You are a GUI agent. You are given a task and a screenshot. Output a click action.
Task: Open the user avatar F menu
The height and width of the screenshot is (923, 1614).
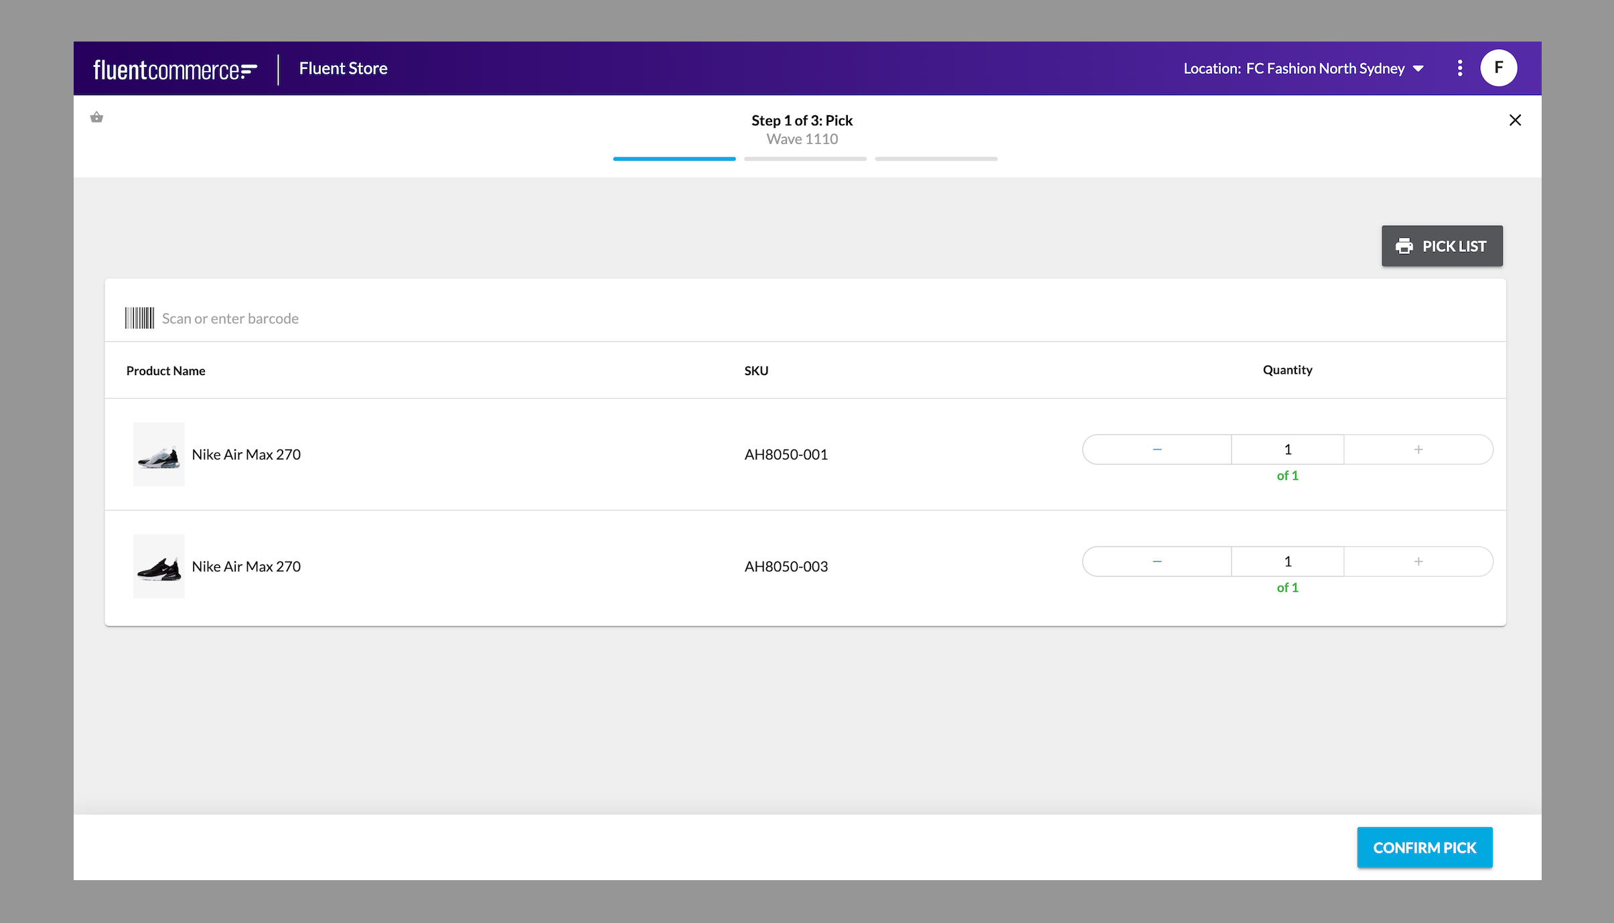tap(1498, 68)
